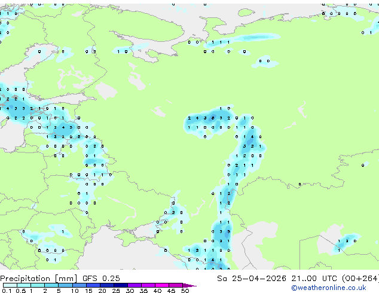Click the legend value '50'
Viewport: 379px width, 293px height.
tap(185, 291)
